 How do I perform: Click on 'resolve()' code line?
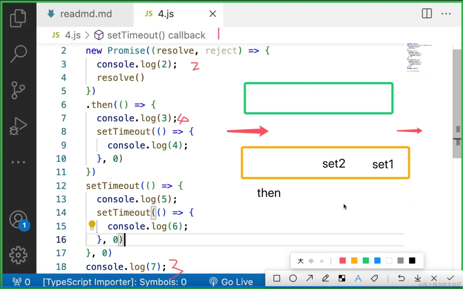pyautogui.click(x=121, y=78)
